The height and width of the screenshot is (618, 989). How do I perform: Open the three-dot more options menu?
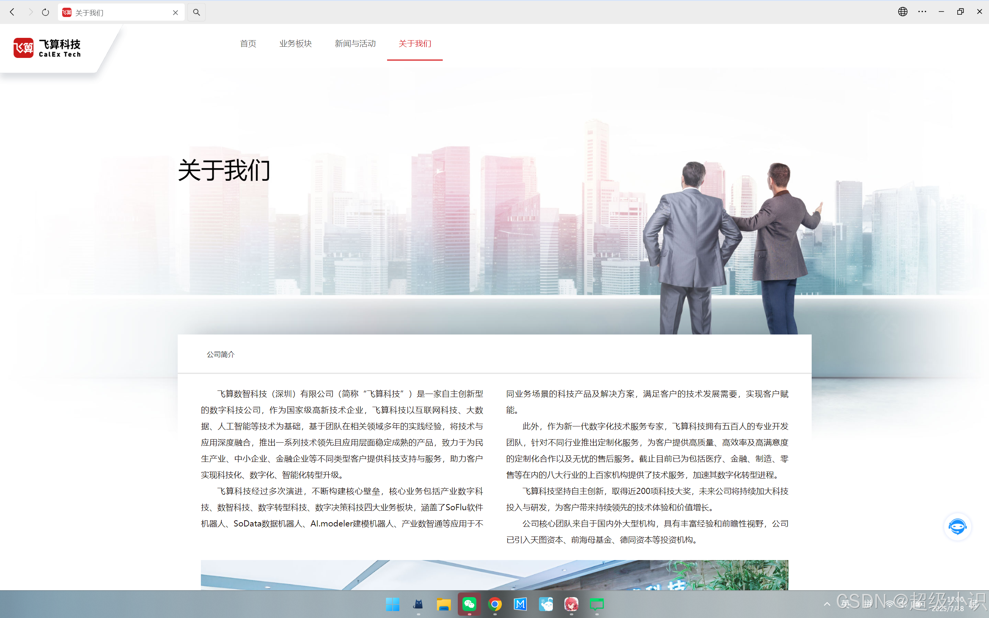(923, 12)
